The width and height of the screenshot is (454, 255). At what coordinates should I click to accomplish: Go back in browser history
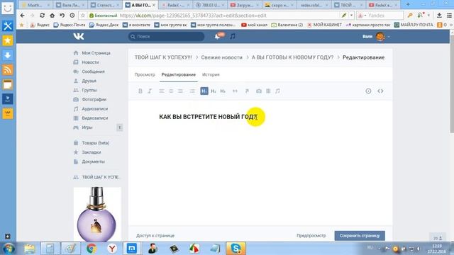point(22,16)
